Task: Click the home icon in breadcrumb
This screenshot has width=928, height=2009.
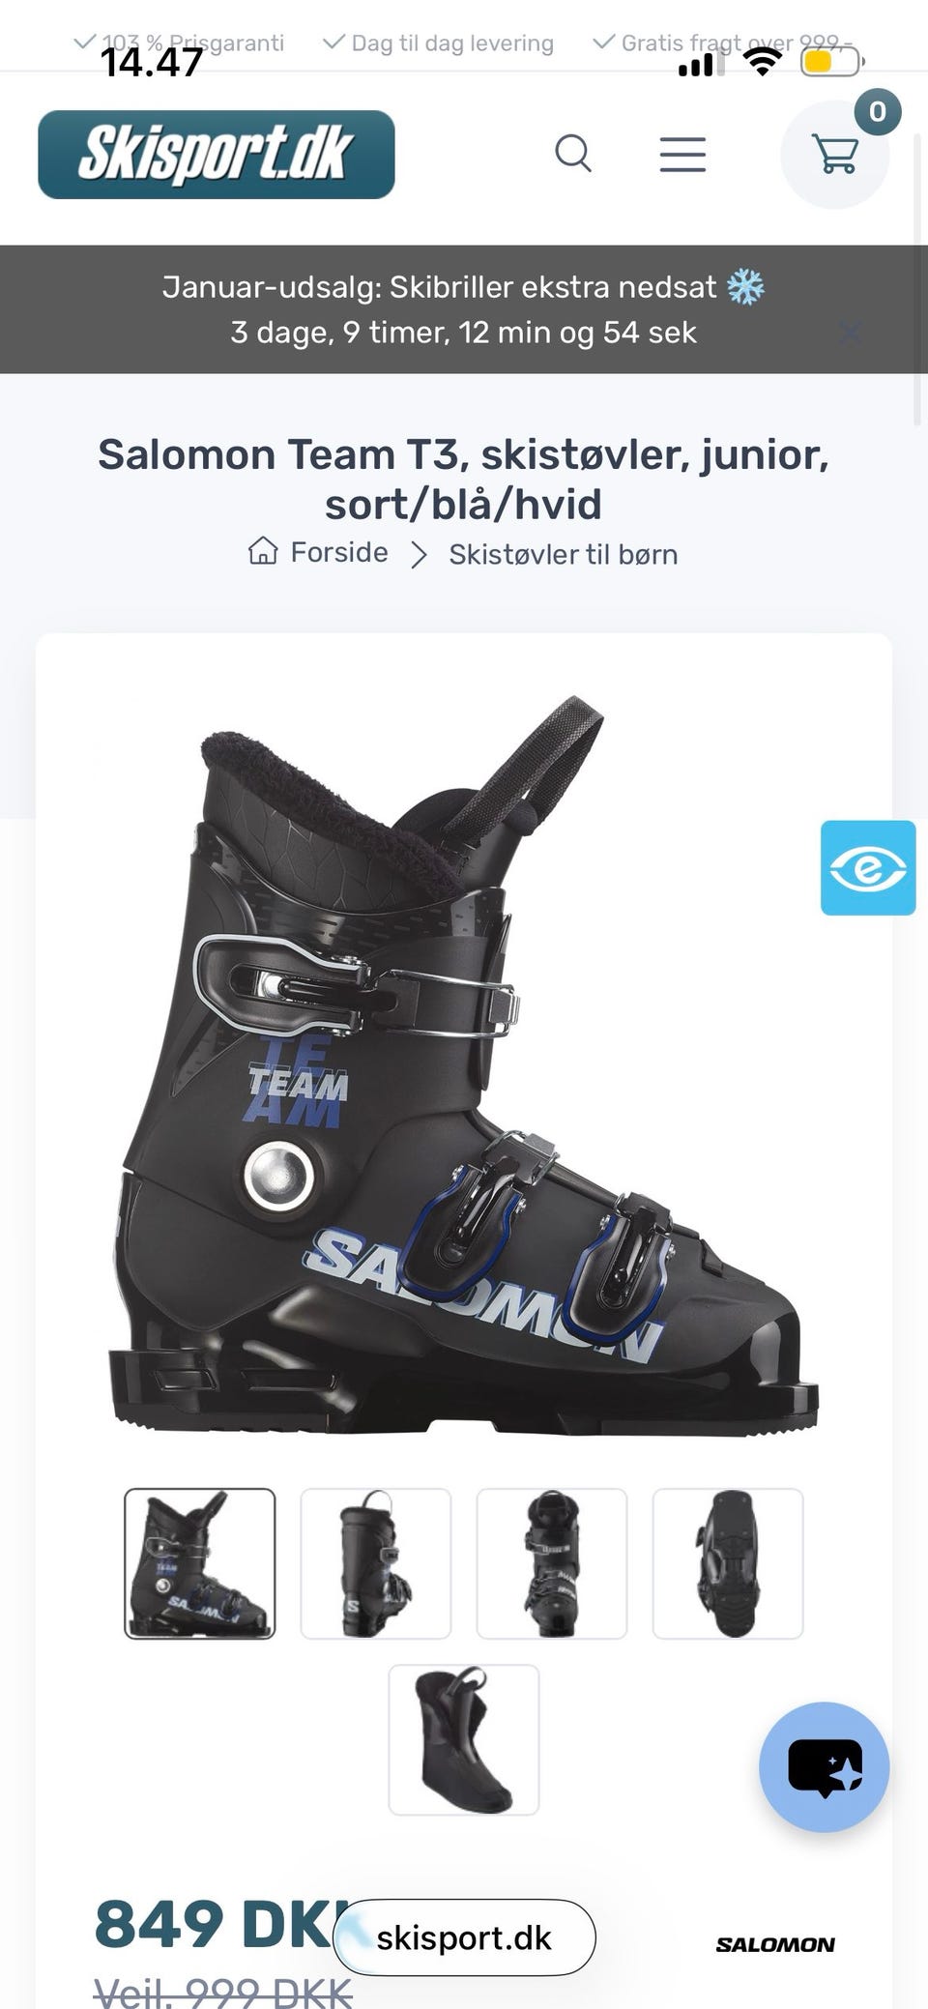Action: coord(263,551)
